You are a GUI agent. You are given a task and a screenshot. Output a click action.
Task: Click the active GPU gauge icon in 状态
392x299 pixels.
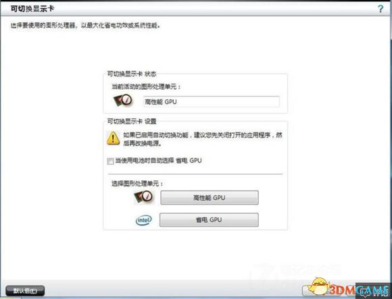pyautogui.click(x=123, y=101)
